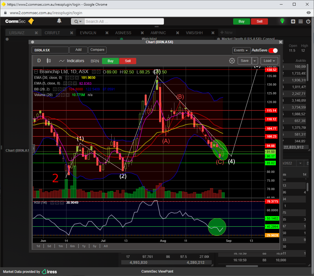Close the RSI indicator panel
The width and height of the screenshot is (314, 276).
(x=62, y=203)
